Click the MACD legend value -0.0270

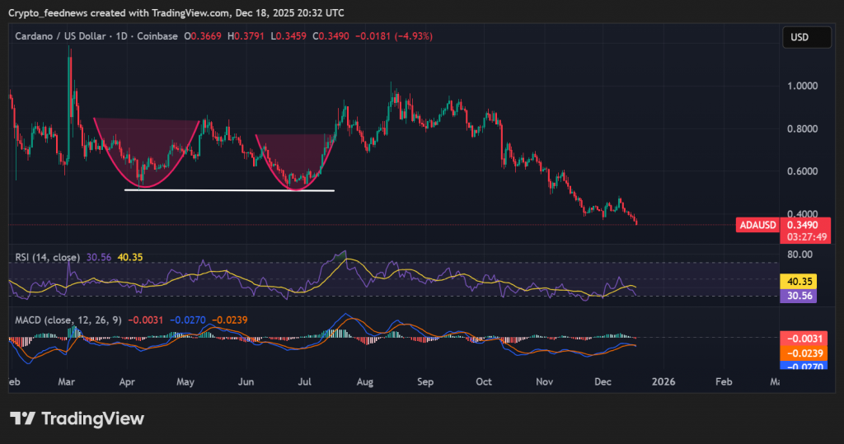(188, 320)
